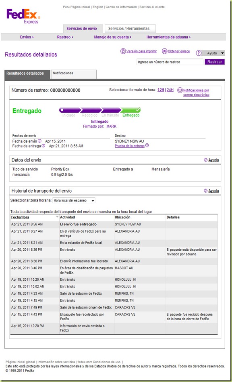Open fedex.com Condiciones de uso link
This screenshot has width=232, height=382.
click(x=99, y=362)
